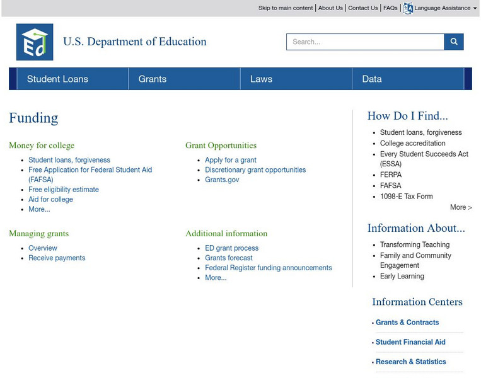Click the Information About... heading

pos(416,228)
